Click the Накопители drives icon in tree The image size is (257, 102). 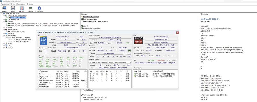7,35
